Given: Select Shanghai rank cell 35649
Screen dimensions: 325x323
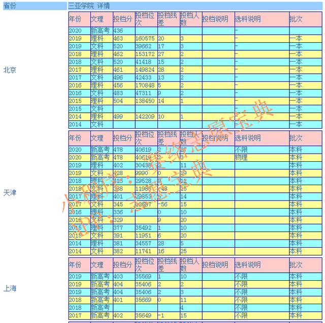Looking at the screenshot, I should coord(146,315).
